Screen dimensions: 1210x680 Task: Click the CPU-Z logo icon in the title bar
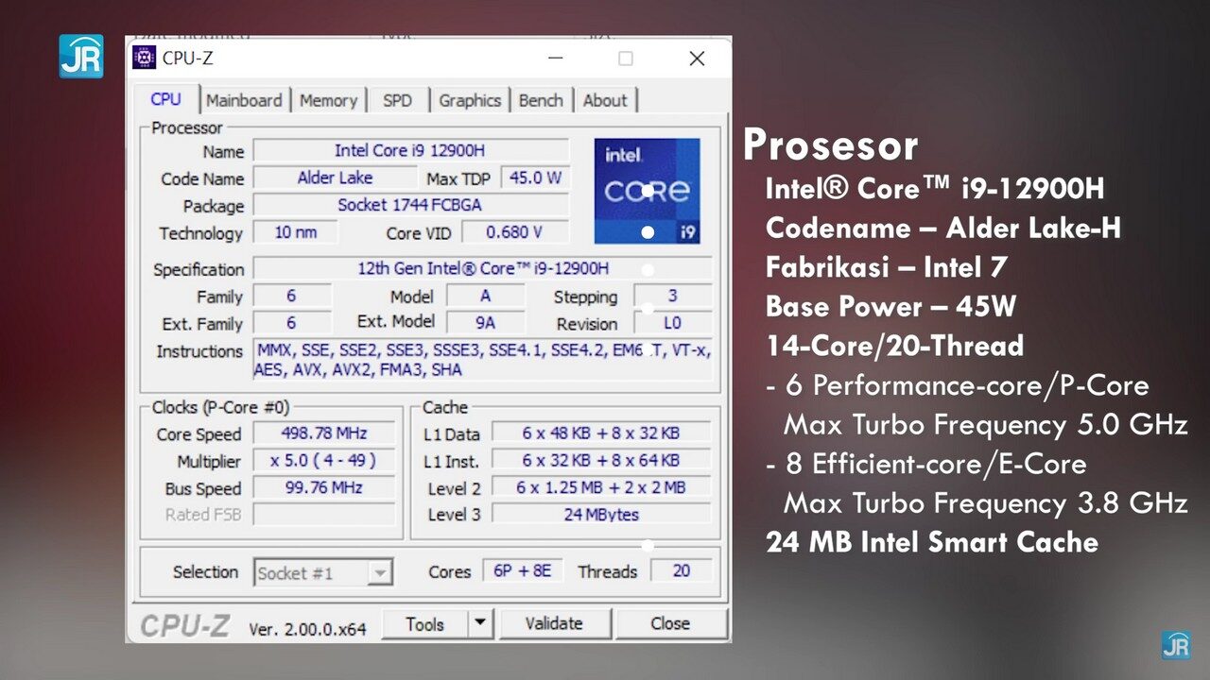144,58
